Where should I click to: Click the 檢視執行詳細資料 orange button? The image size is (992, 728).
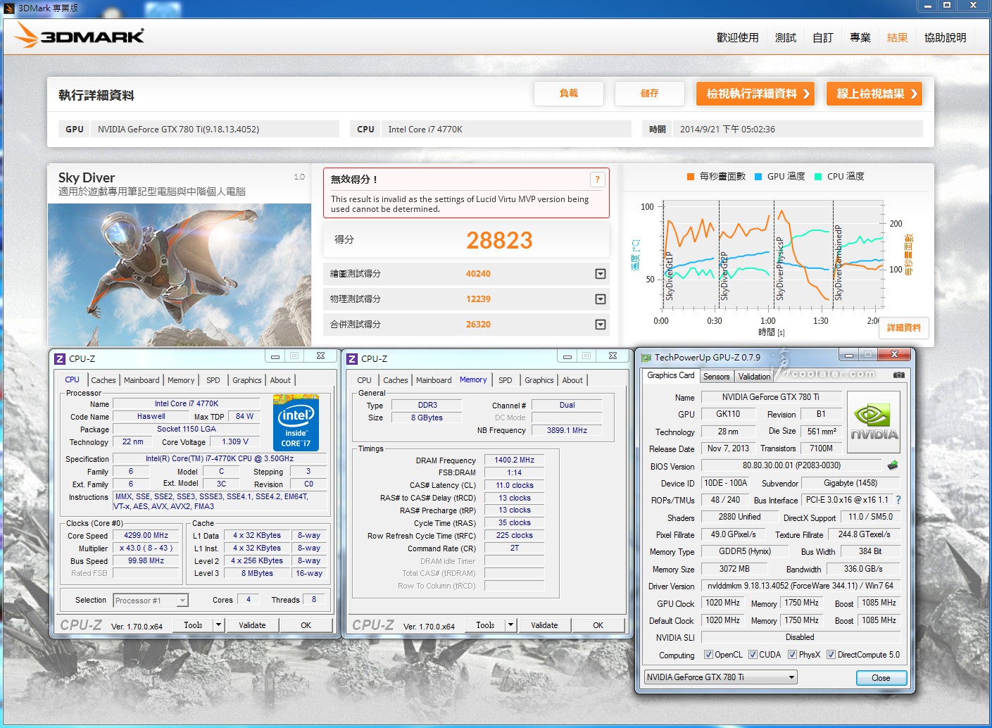pos(755,94)
